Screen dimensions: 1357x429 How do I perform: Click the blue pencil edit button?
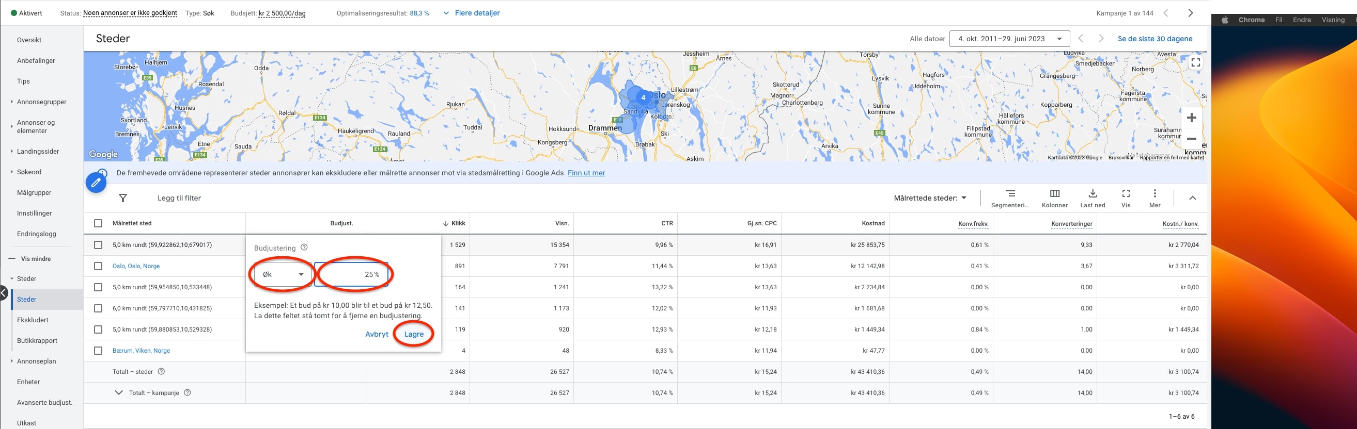(x=96, y=183)
